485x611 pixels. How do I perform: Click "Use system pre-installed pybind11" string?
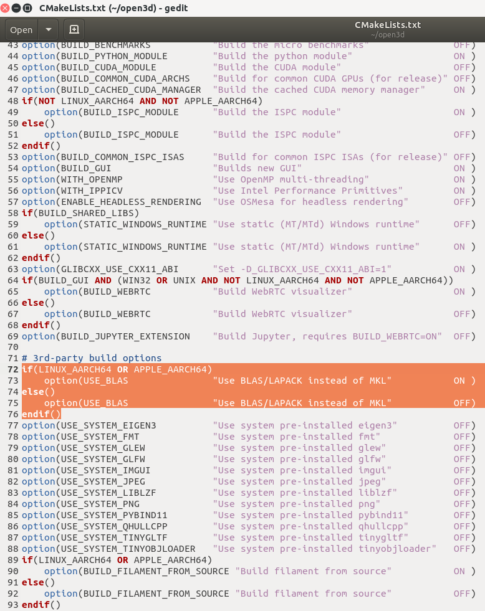310,516
